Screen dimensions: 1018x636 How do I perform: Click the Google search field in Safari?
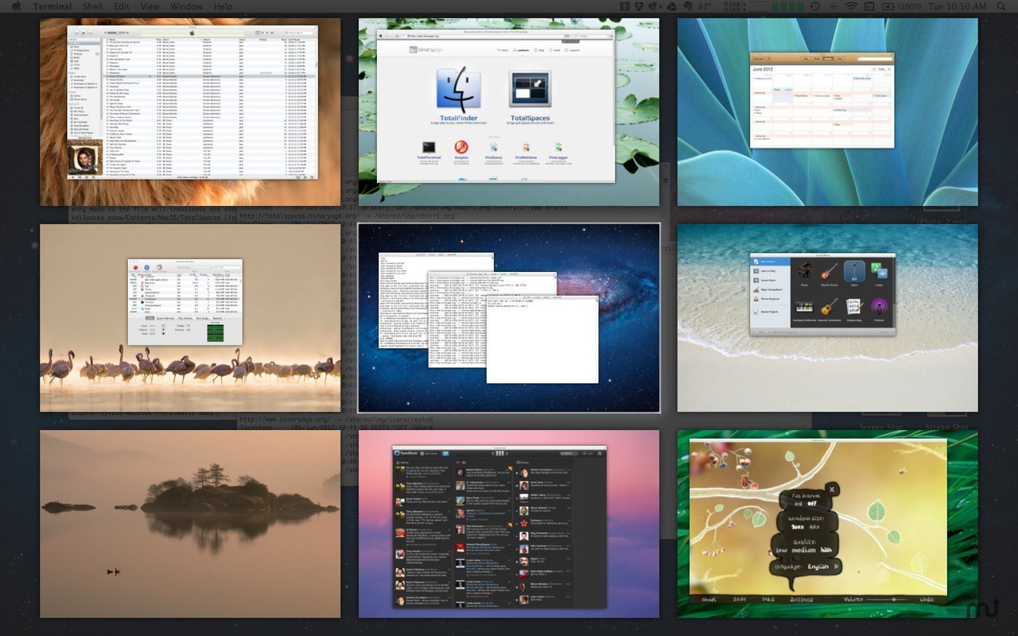point(593,36)
